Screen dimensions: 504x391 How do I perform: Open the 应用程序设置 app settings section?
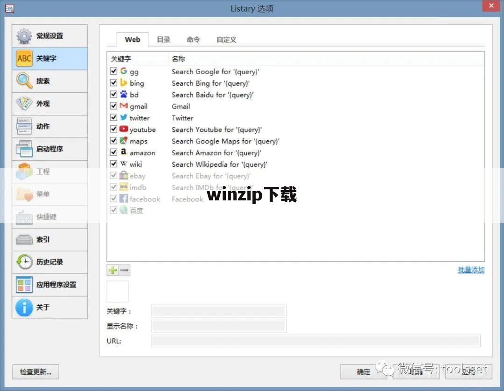coord(49,285)
